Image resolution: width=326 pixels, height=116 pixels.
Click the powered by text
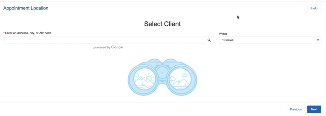tap(102, 48)
